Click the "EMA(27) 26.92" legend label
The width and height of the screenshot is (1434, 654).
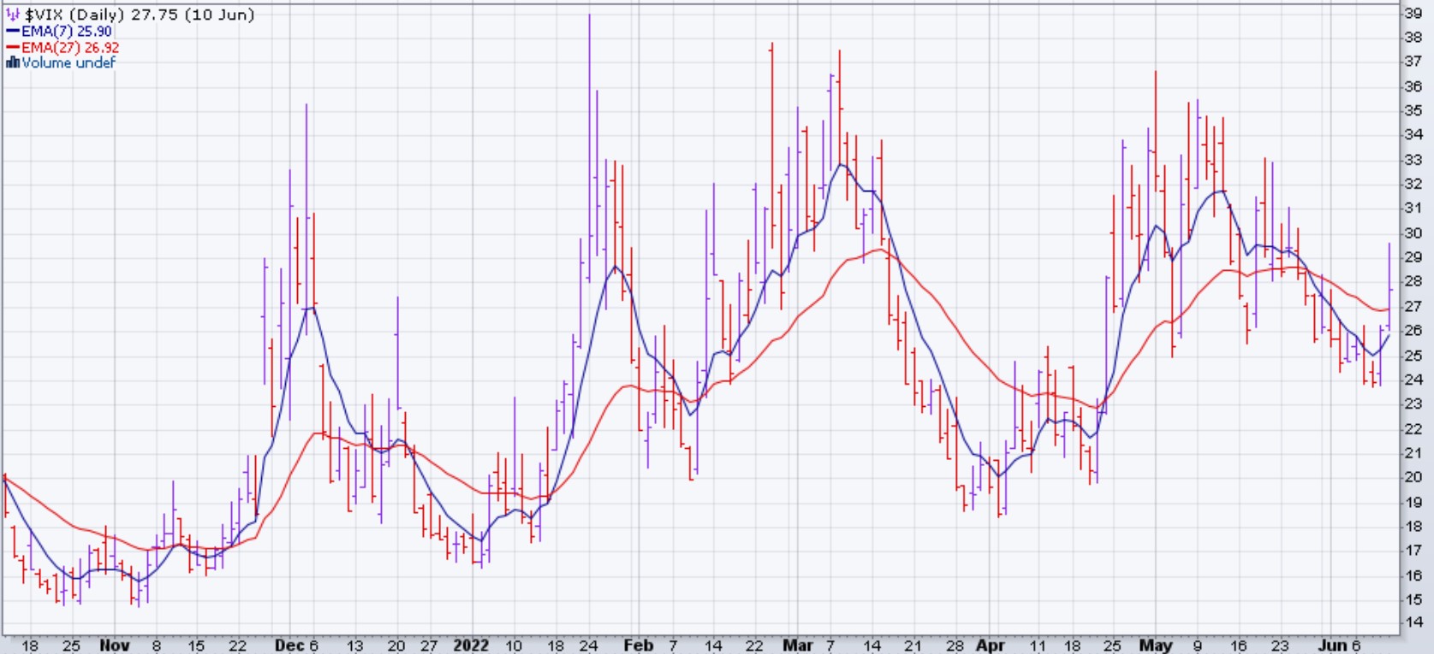point(70,48)
